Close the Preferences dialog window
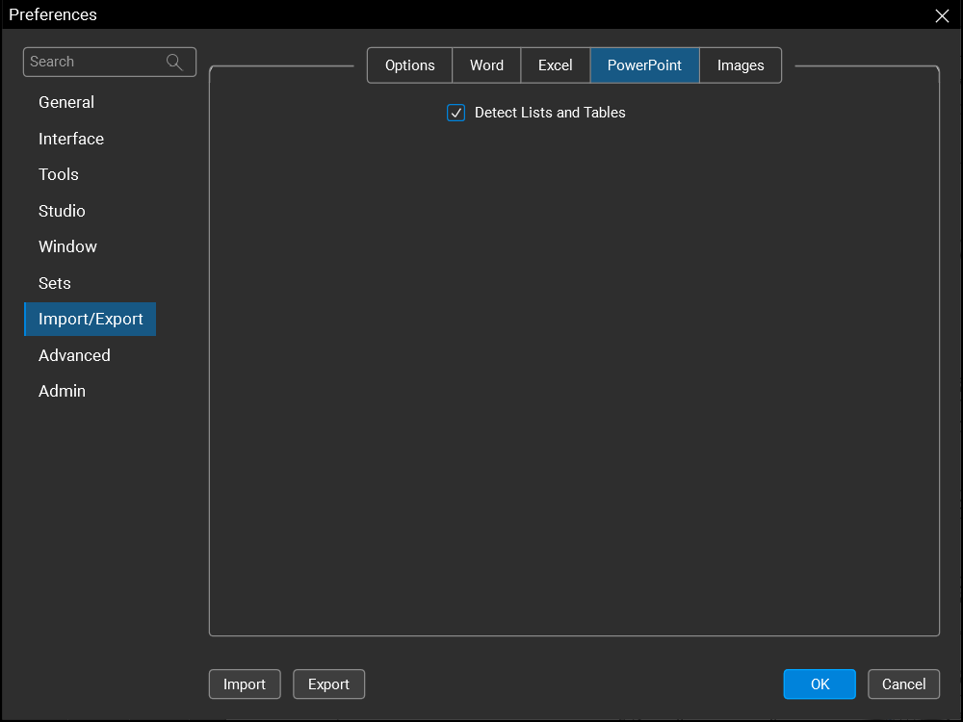Screen dimensions: 963x722 coord(942,15)
